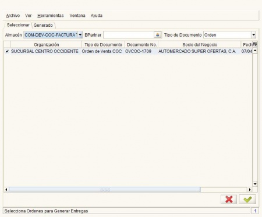
Task: Click the red X cancel button
Action: (x=229, y=200)
